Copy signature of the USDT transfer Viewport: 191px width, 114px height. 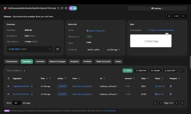pyautogui.click(x=32, y=86)
